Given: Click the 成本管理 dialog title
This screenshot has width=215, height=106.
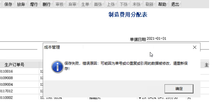Looking at the screenshot, I should click(52, 47).
